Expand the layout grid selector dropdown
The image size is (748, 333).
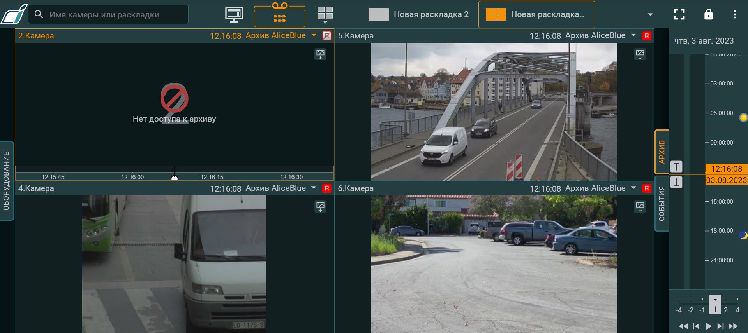(x=325, y=15)
